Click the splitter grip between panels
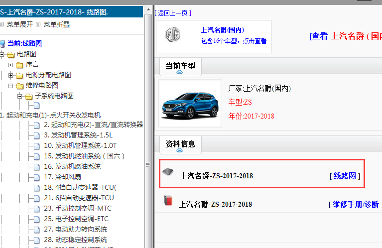 (148, 165)
